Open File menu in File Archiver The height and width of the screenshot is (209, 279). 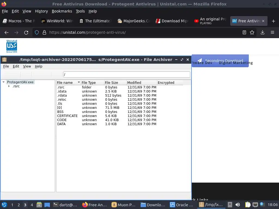[6, 66]
